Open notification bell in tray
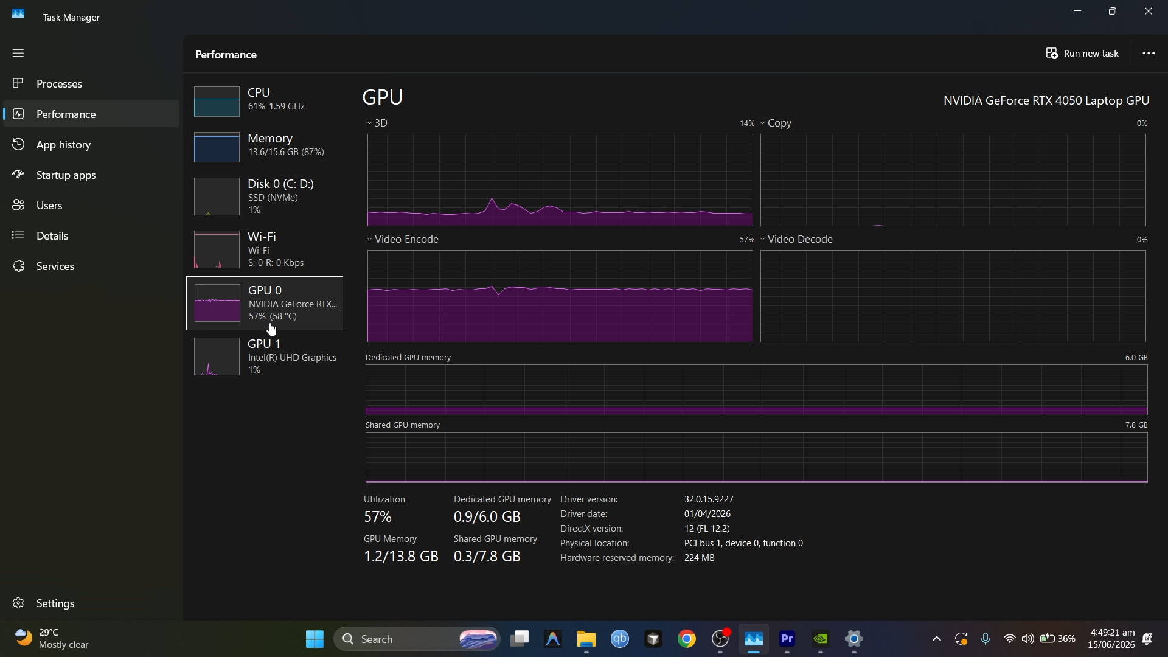1168x657 pixels. tap(1148, 639)
